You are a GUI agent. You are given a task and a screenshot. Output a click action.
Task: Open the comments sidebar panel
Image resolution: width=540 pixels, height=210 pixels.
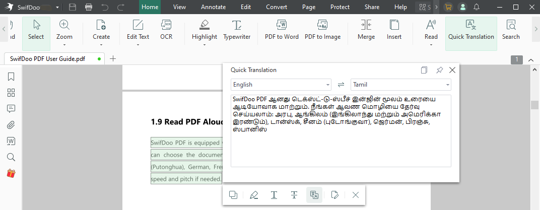pyautogui.click(x=11, y=109)
